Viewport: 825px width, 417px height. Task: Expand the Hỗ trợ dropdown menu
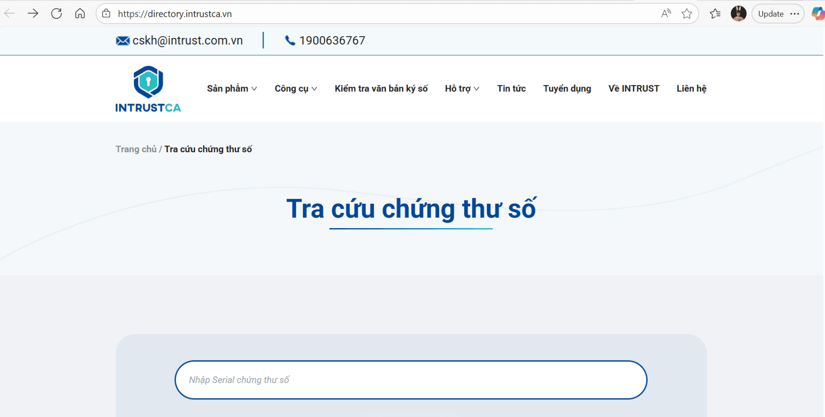tap(462, 89)
